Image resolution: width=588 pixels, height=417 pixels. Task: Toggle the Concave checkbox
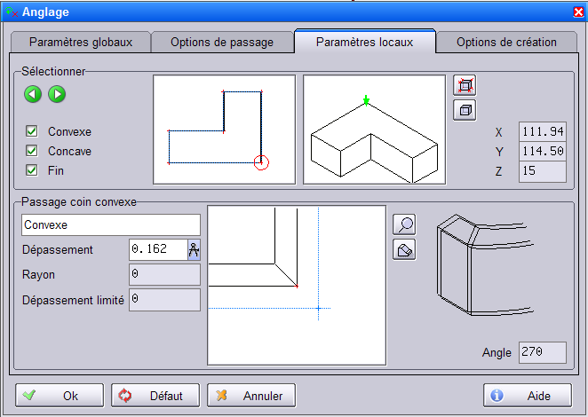(x=32, y=151)
